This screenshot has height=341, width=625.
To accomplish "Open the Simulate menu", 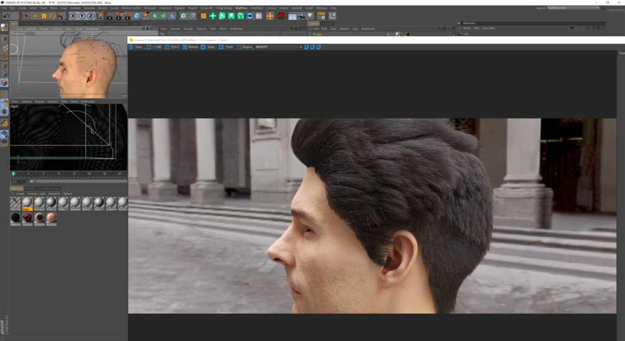I will coord(90,8).
